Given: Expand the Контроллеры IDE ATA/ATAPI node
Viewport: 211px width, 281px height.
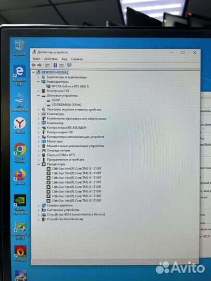Looking at the screenshot, I should pos(39,128).
